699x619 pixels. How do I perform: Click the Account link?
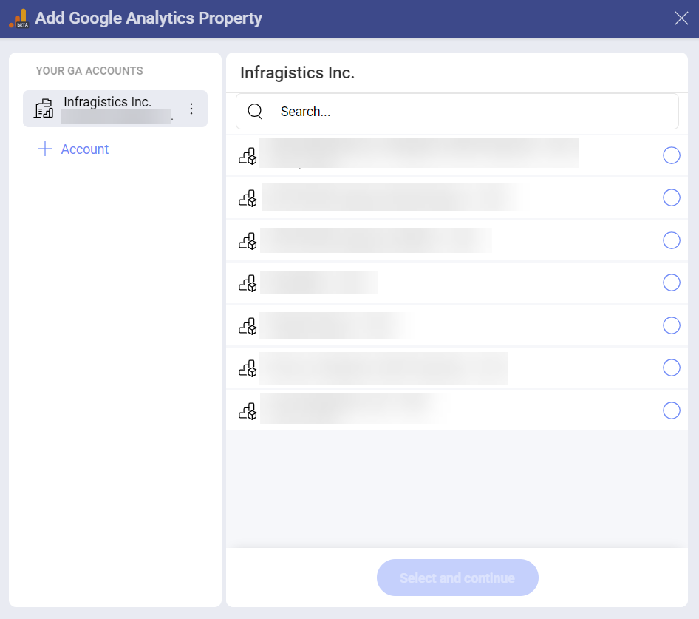coord(85,149)
